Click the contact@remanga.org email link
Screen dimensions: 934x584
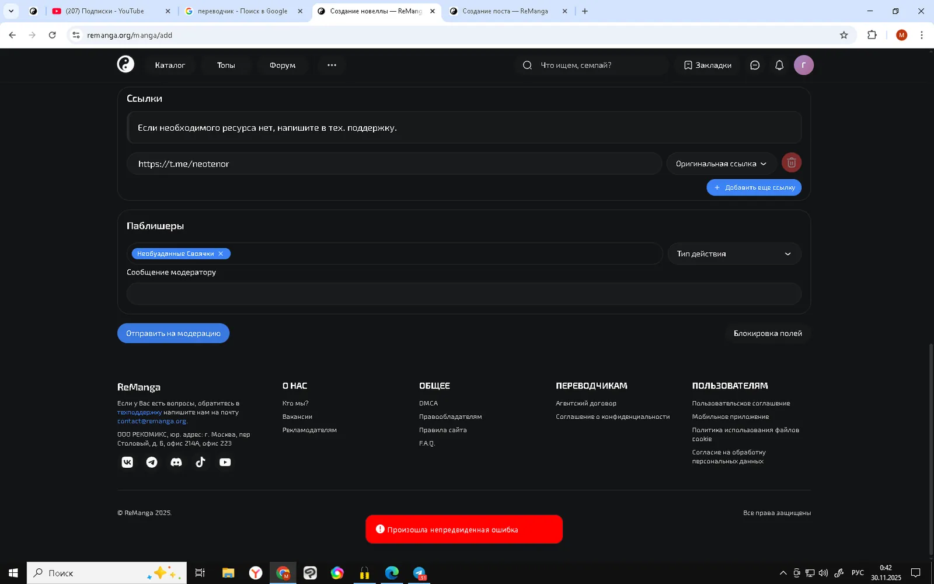[152, 421]
